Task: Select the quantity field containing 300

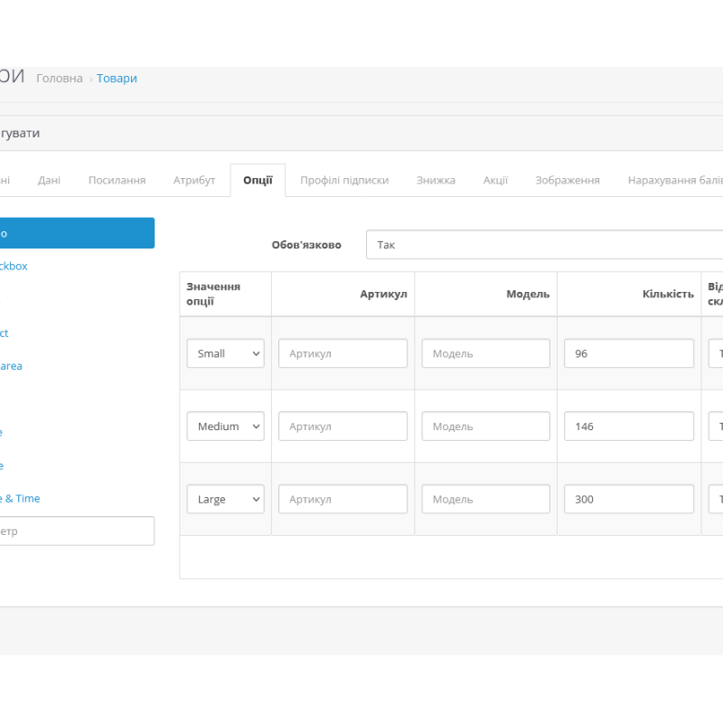Action: click(x=628, y=499)
